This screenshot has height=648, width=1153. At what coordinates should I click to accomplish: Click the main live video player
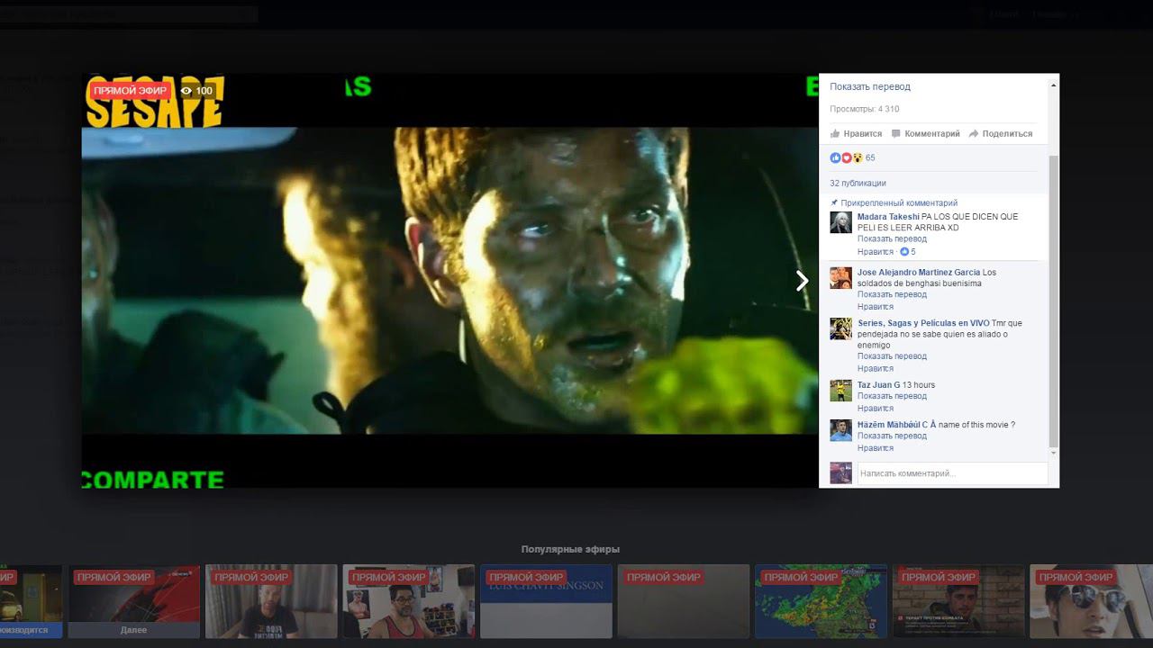(449, 281)
